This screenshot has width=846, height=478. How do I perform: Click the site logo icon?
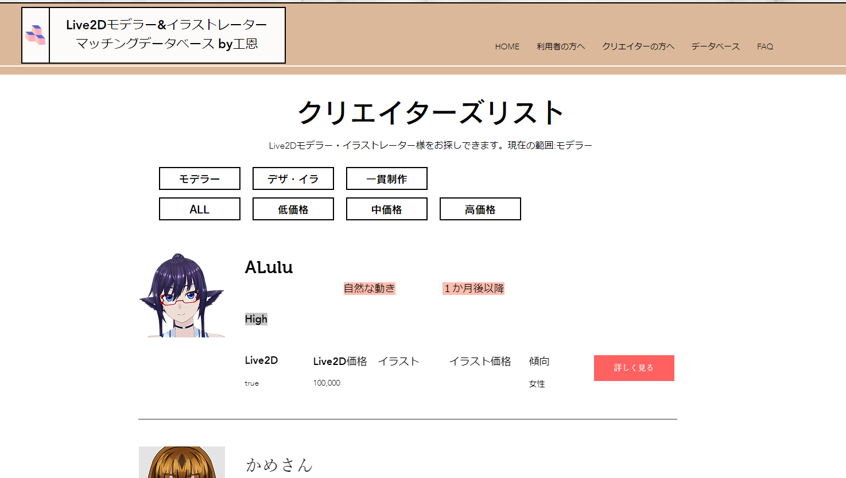tap(35, 33)
